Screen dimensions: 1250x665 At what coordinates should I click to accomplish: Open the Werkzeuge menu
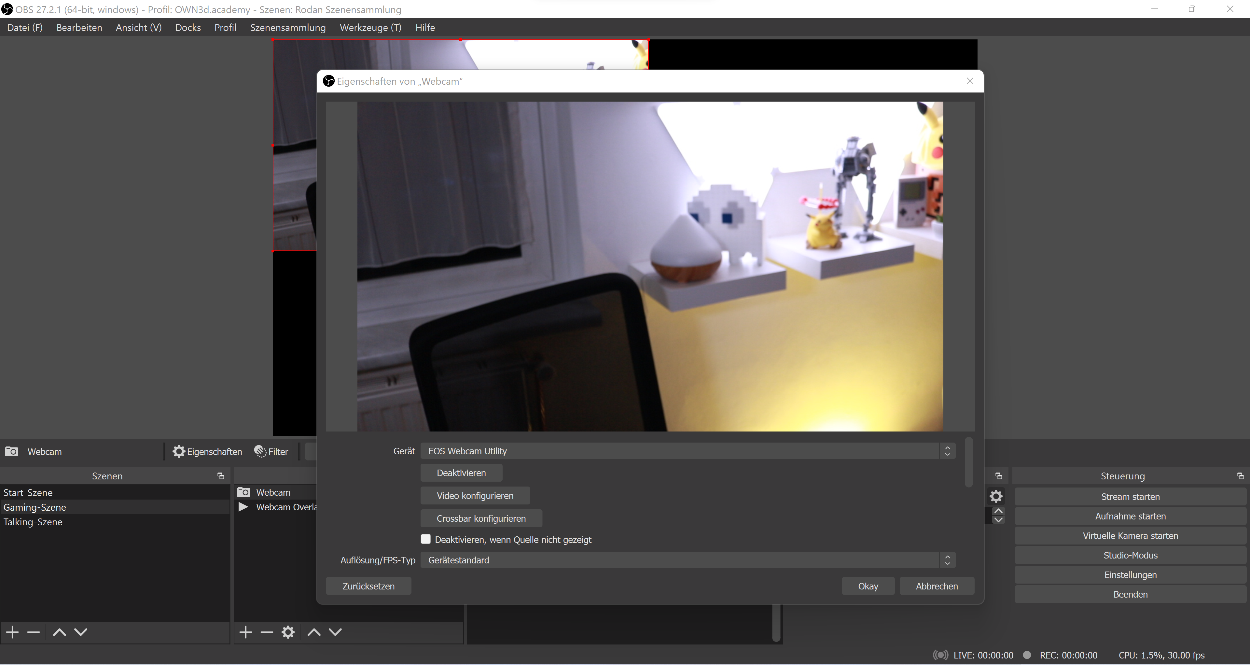[370, 28]
